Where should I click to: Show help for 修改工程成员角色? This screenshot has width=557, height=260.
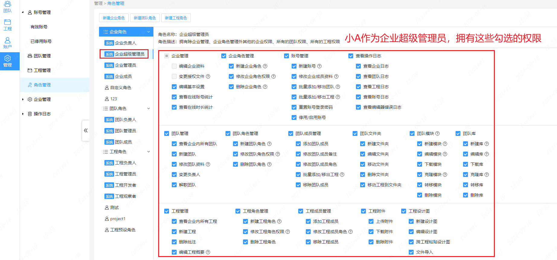351,232
